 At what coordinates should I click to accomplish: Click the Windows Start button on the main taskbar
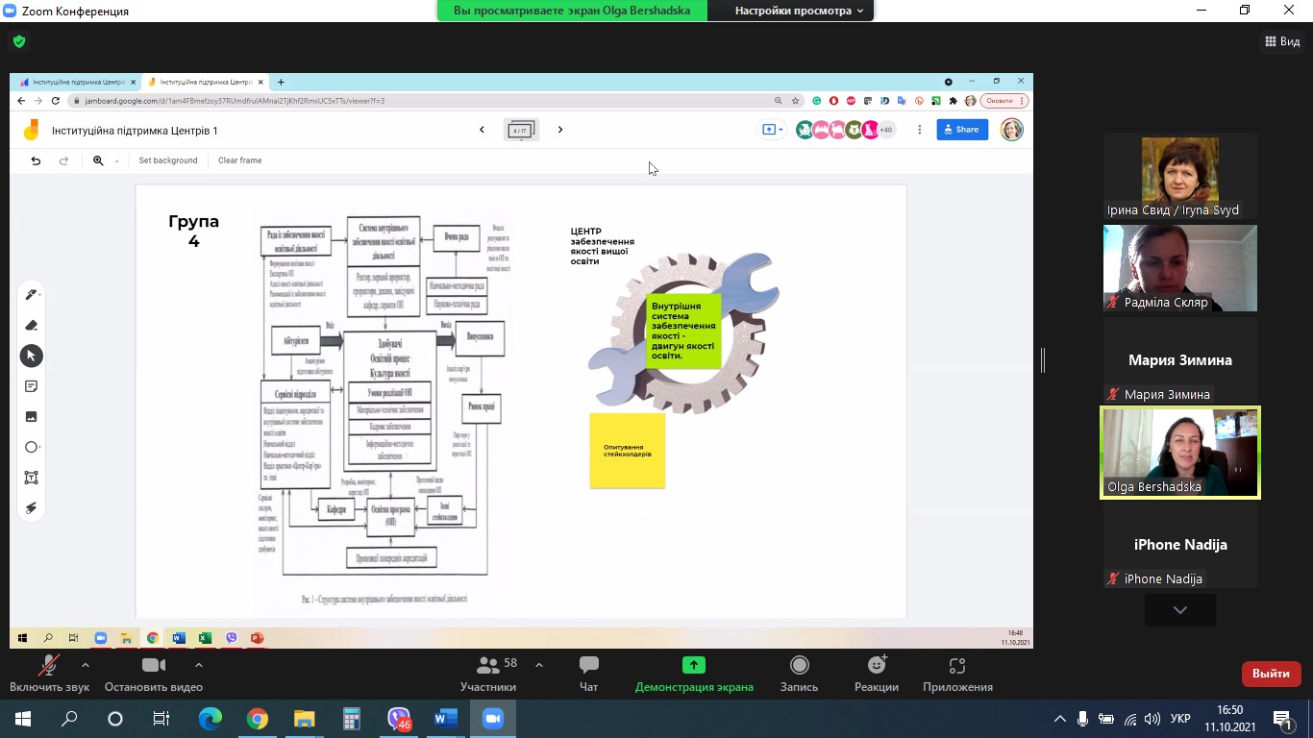click(22, 719)
